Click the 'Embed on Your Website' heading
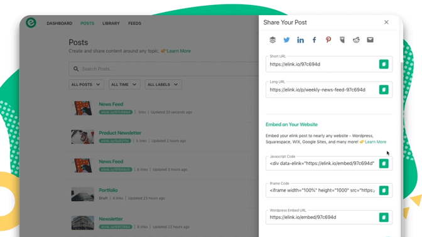Viewport: 422px width, 237px height. 291,124
